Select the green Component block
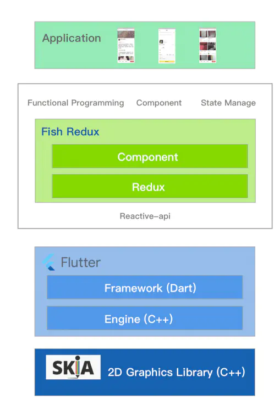 150,156
